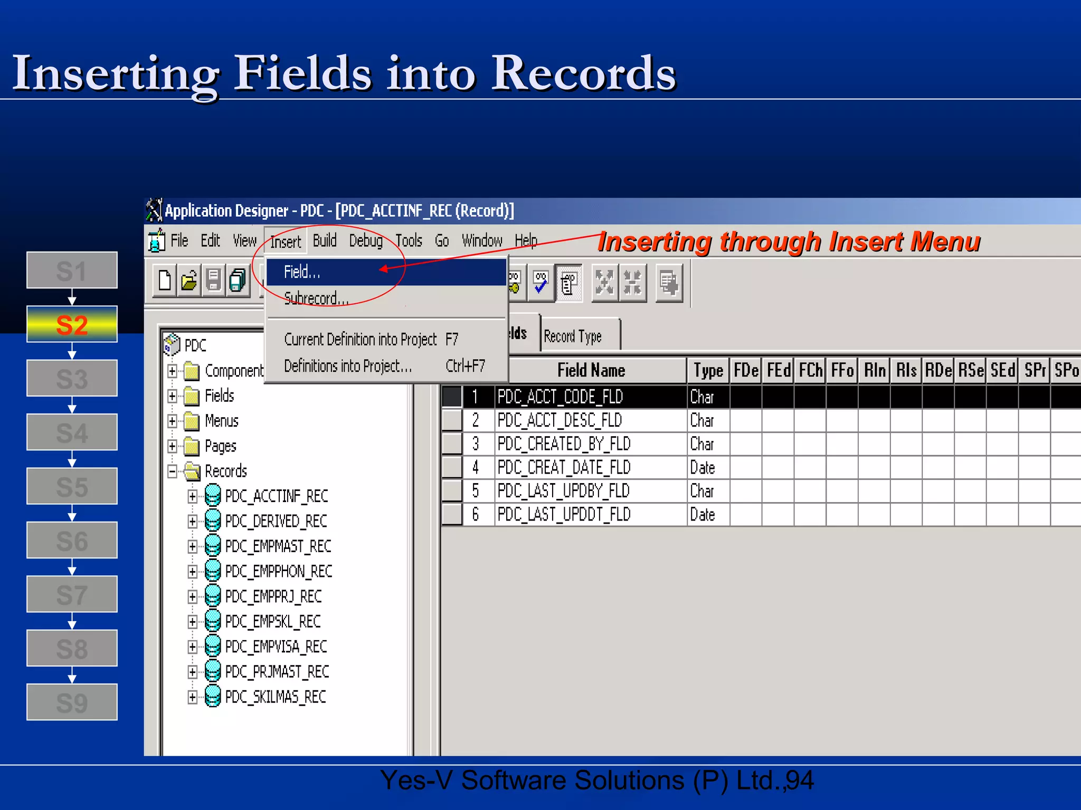1081x810 pixels.
Task: Click the PDC_EMPSKL_REC record icon
Action: (x=213, y=621)
